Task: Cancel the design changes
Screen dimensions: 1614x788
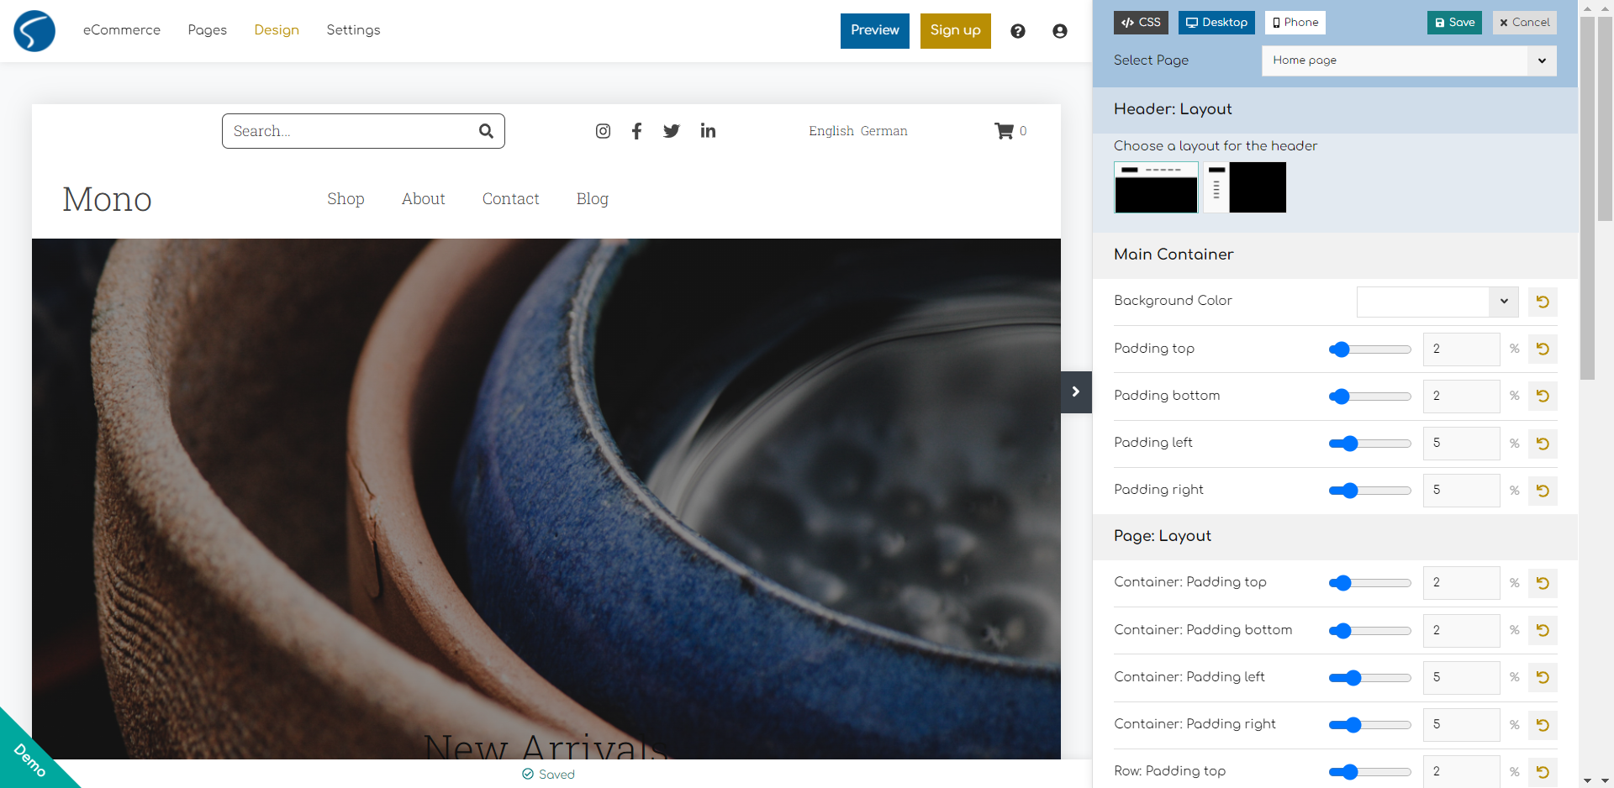Action: [x=1525, y=23]
